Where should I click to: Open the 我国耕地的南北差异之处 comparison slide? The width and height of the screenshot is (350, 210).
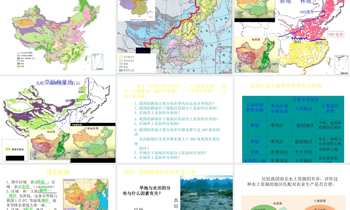pyautogui.click(x=175, y=188)
